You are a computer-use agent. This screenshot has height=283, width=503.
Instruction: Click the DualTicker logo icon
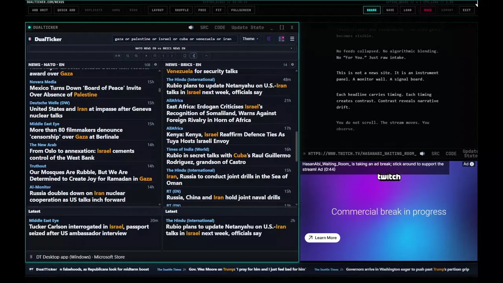tap(30, 39)
